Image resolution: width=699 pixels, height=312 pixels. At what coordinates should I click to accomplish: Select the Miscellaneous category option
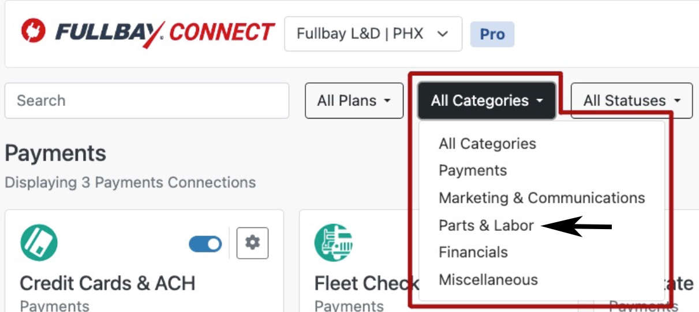[x=488, y=280]
